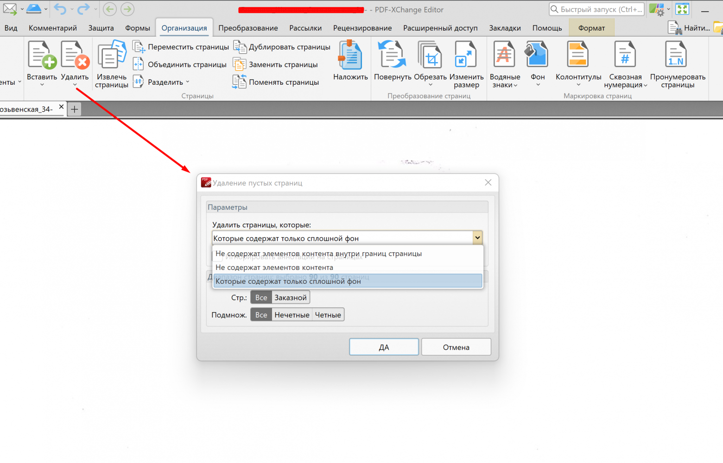Click Дублировать страницы tool
The width and height of the screenshot is (723, 463).
point(282,47)
